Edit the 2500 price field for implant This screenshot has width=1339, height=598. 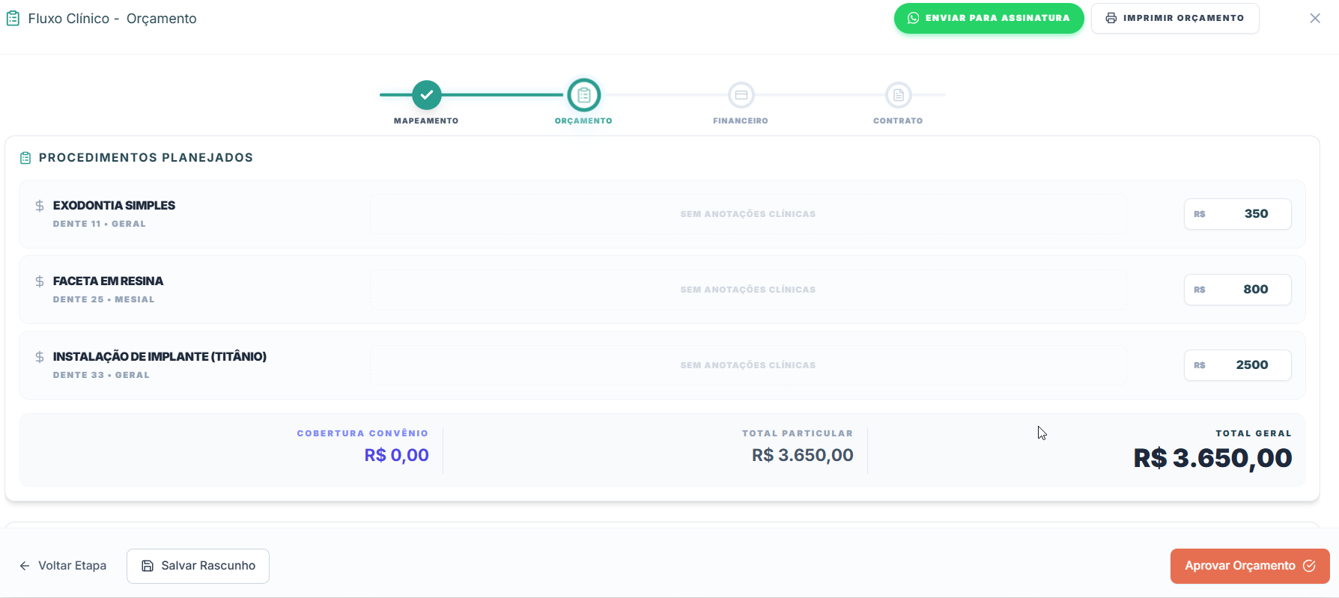tap(1237, 365)
